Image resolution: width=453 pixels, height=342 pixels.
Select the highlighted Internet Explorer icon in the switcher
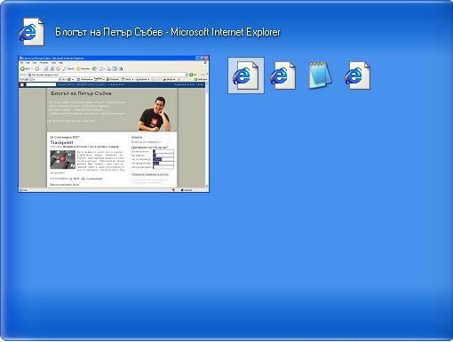tap(246, 76)
